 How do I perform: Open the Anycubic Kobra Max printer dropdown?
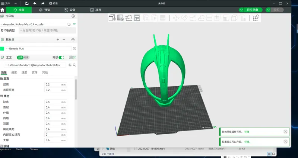tap(34, 24)
